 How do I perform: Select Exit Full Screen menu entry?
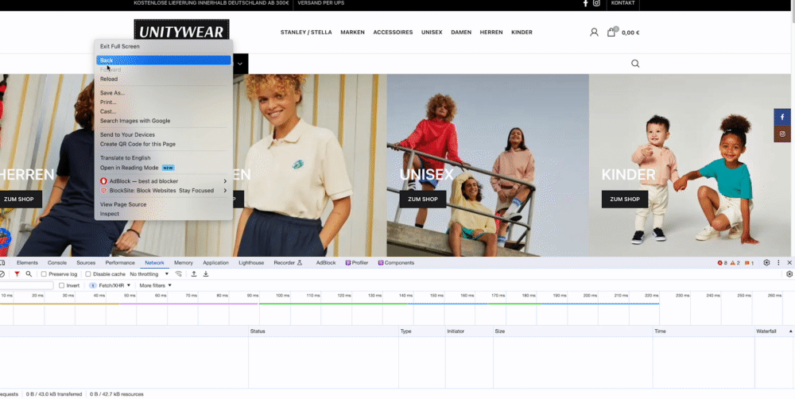point(163,46)
